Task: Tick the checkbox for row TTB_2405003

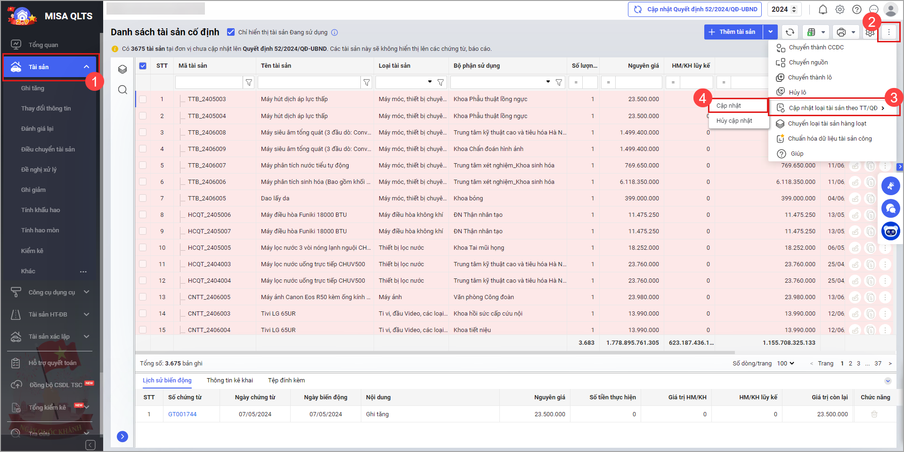Action: pyautogui.click(x=143, y=99)
